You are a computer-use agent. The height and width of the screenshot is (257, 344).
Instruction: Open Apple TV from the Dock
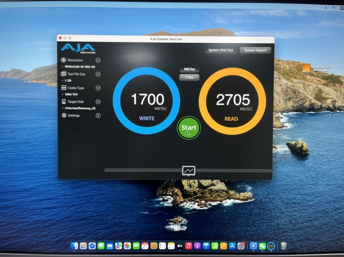coord(180,246)
